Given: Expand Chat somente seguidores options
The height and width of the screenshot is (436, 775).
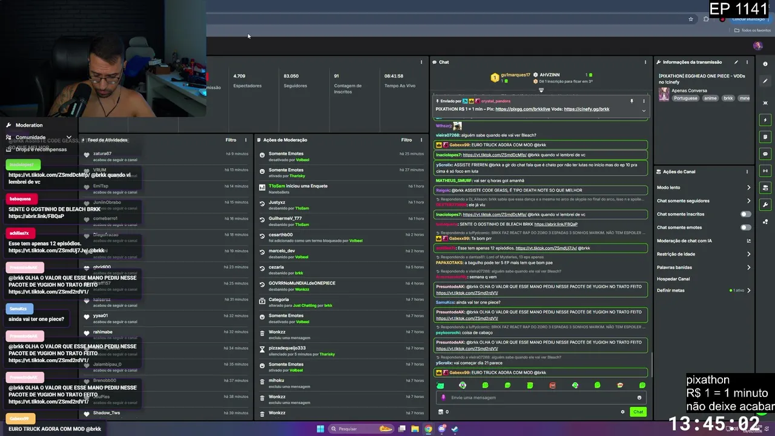Looking at the screenshot, I should click(748, 200).
